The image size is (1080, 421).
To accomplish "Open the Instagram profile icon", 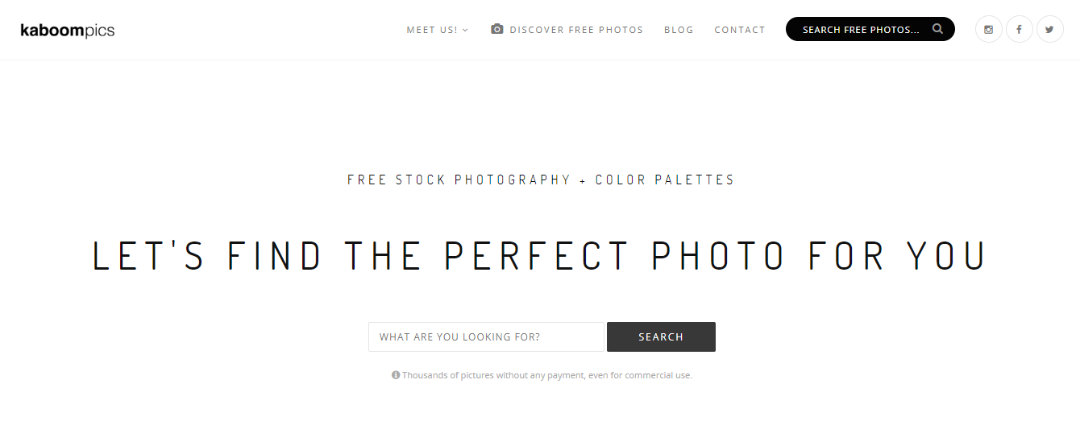I will [989, 30].
